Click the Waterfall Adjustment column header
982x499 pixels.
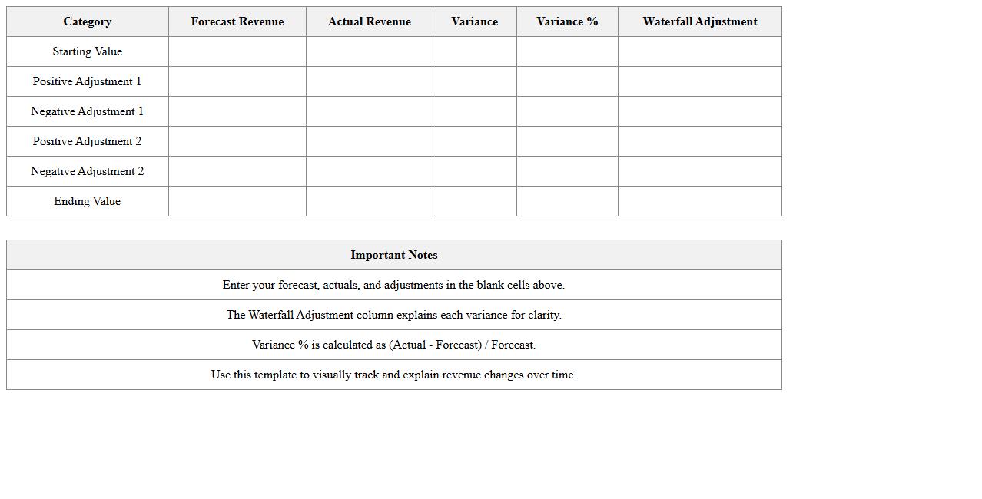click(700, 21)
